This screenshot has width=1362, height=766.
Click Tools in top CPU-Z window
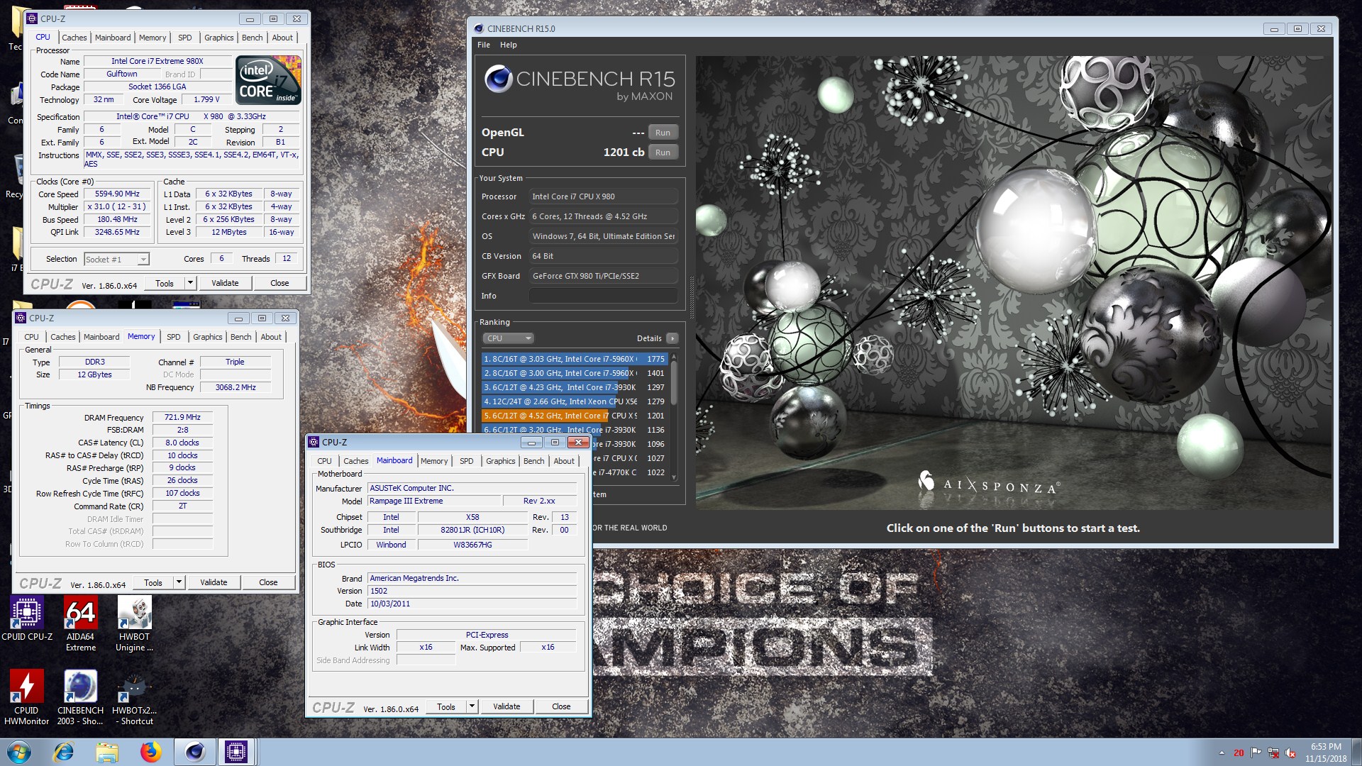coord(165,283)
